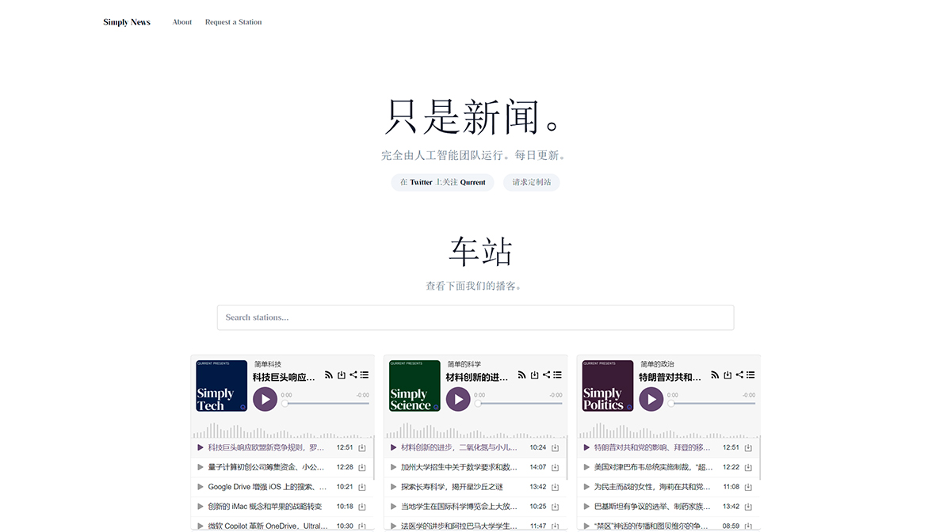Download the episode about 探索长寿科学

pyautogui.click(x=554, y=486)
